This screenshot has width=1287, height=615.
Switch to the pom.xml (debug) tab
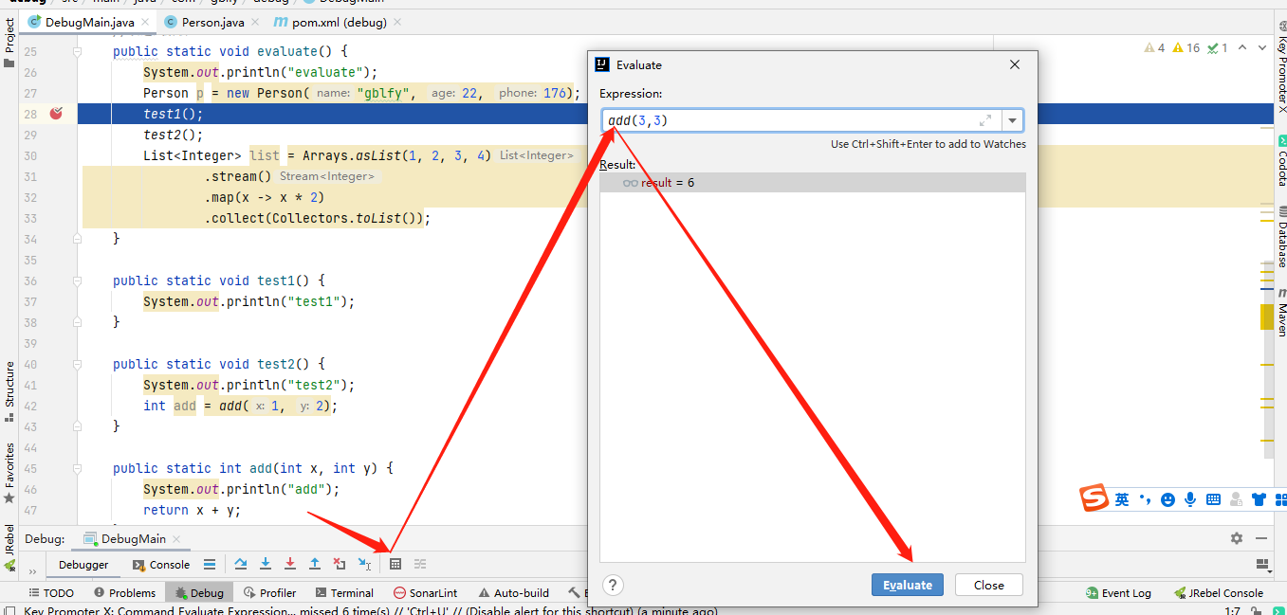tap(338, 22)
